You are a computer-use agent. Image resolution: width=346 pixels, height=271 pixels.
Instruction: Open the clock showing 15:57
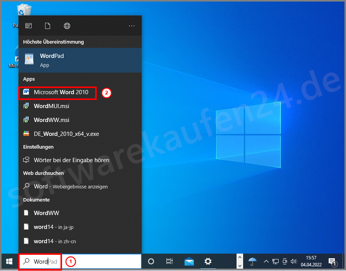tap(311, 261)
